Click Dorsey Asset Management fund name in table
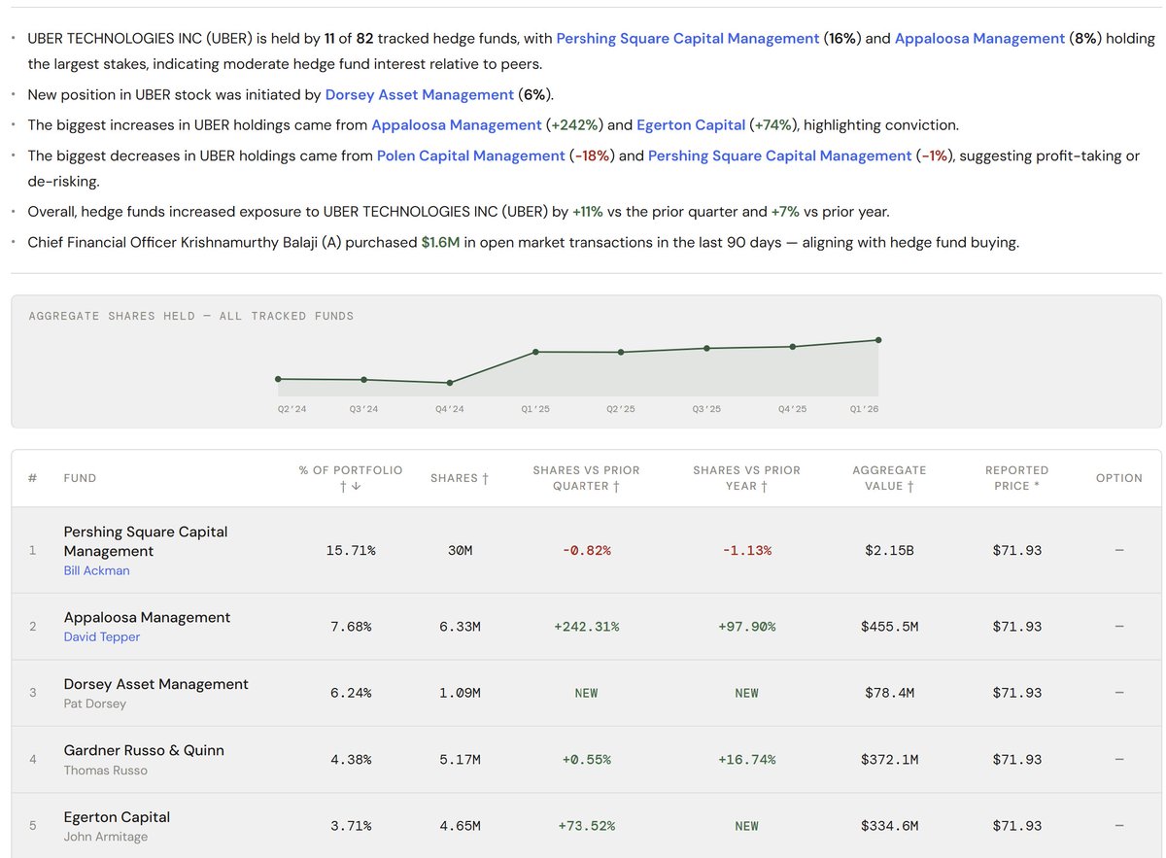 point(155,684)
